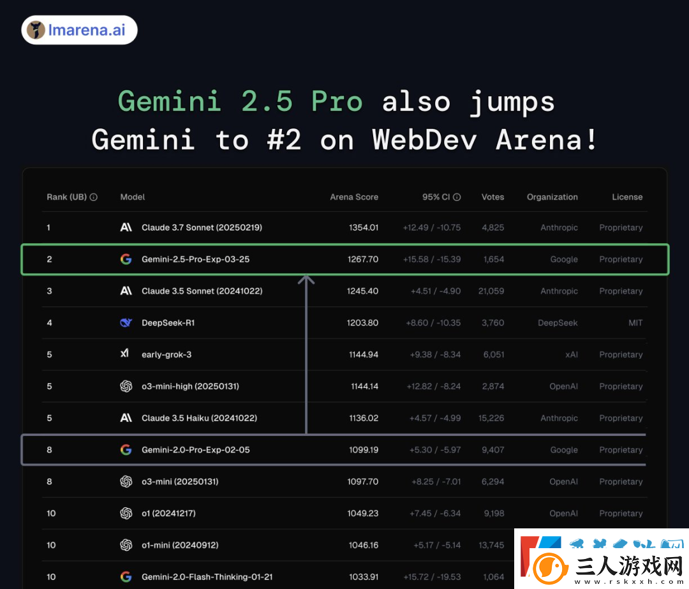Click the OpenAI icon beside o3-mini-high
Screen dimensions: 689x589
click(126, 386)
